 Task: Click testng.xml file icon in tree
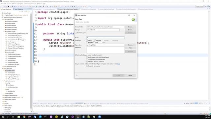(4, 112)
